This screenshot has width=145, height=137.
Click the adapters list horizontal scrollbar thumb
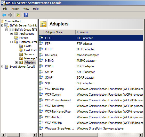(x=70, y=135)
